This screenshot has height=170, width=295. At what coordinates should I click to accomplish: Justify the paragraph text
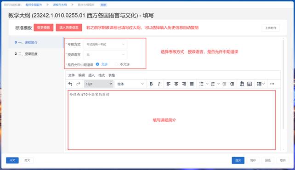coord(192,84)
